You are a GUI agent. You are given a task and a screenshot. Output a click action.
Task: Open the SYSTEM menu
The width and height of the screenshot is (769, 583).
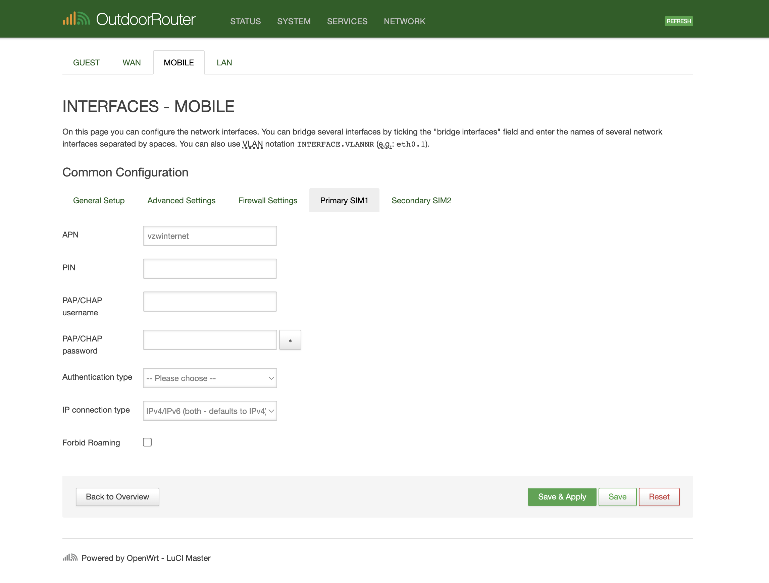(294, 21)
